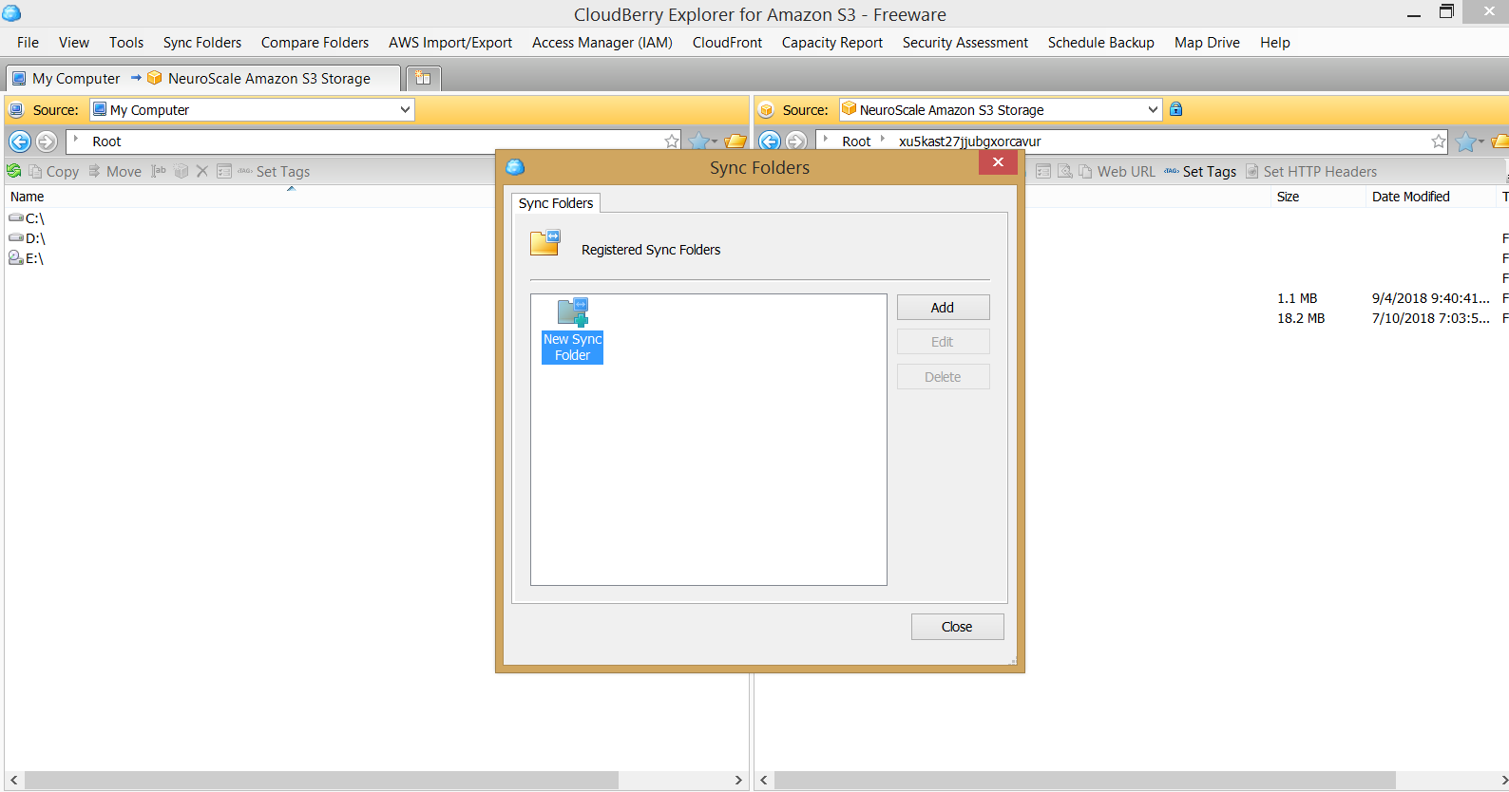Click the padlock icon beside NeuroScale source

tap(1176, 109)
